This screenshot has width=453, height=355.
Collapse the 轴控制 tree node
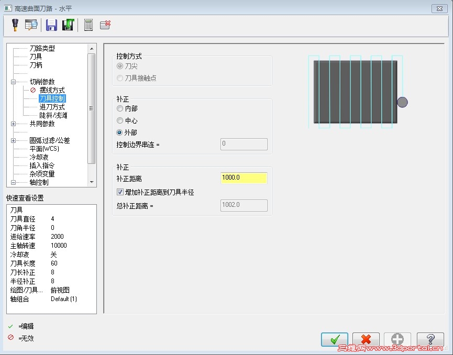[x=13, y=182]
